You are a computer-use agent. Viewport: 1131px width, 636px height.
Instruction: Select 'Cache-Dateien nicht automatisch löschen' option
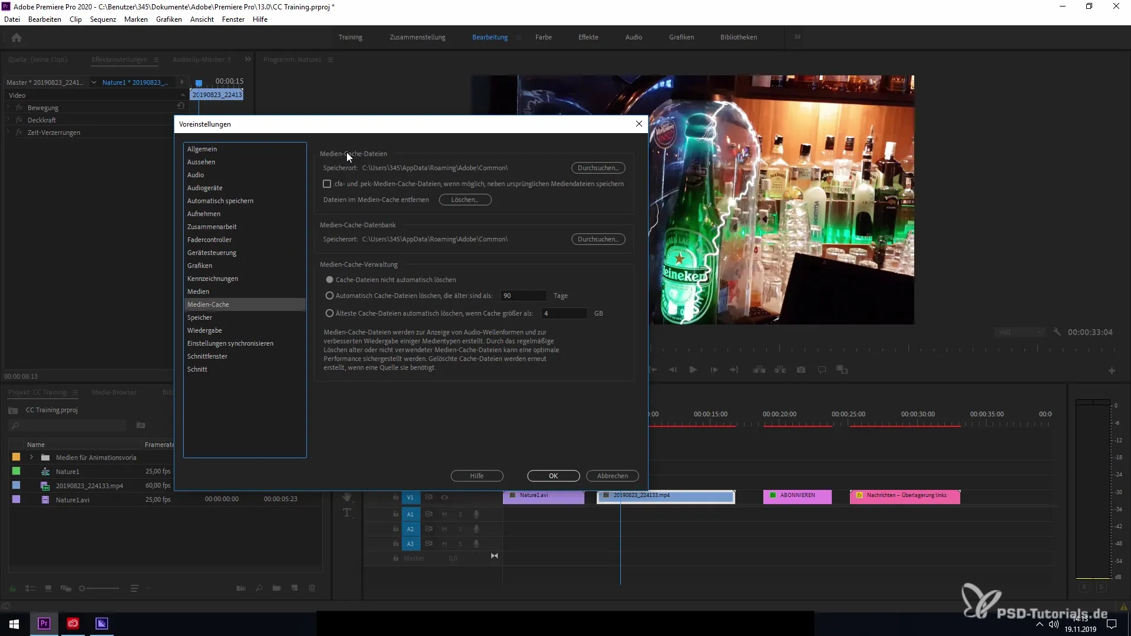coord(330,280)
